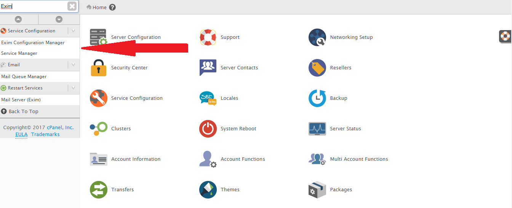Open the Server Configuration icon

point(98,37)
